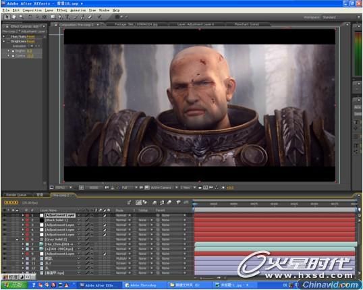Click label color swatch of layer 7
This screenshot has width=363, height=290.
27,244
